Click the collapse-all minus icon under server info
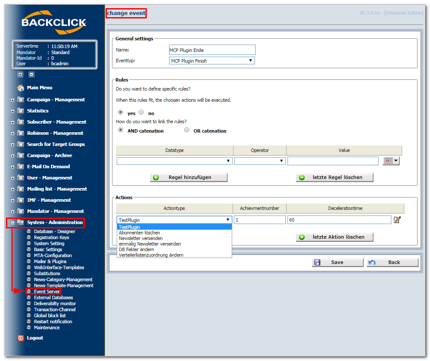This screenshot has height=361, width=430. pyautogui.click(x=31, y=74)
